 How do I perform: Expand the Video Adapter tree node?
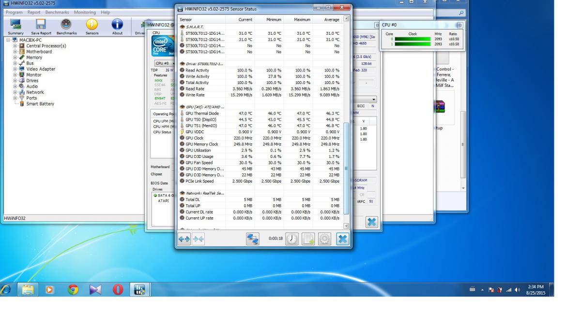[15, 69]
